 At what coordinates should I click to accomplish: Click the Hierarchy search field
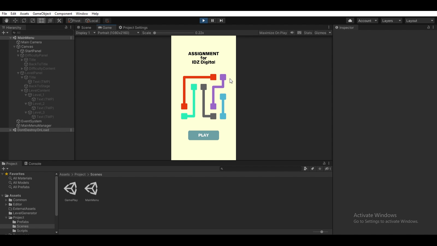(x=42, y=33)
